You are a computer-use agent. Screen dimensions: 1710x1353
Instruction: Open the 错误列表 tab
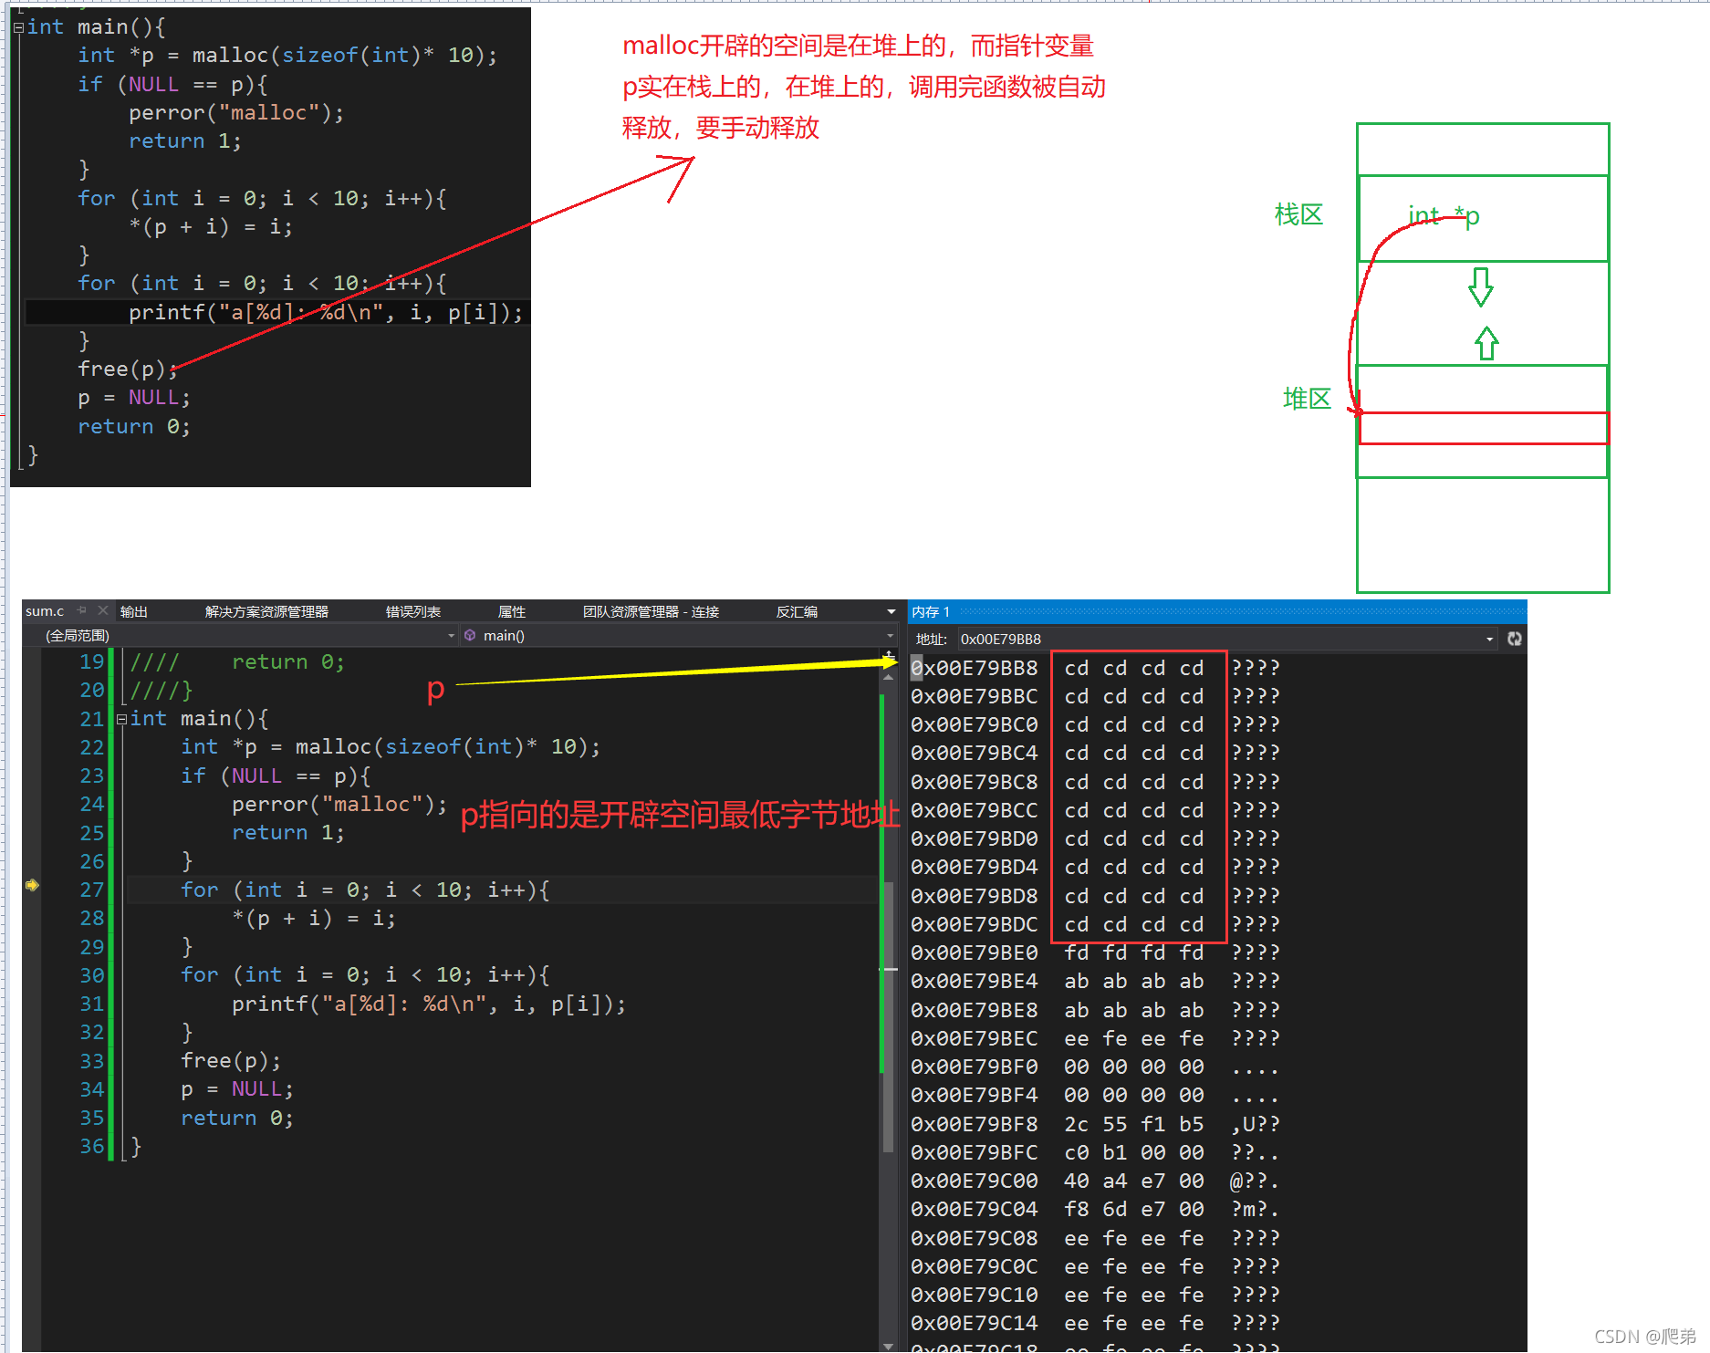(x=413, y=611)
